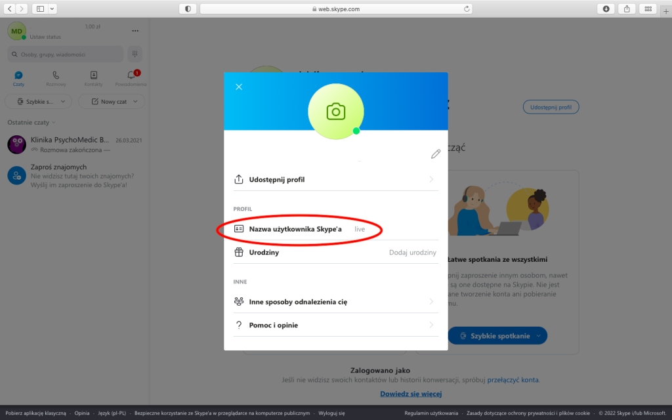Reload the page with the refresh icon

pyautogui.click(x=467, y=9)
